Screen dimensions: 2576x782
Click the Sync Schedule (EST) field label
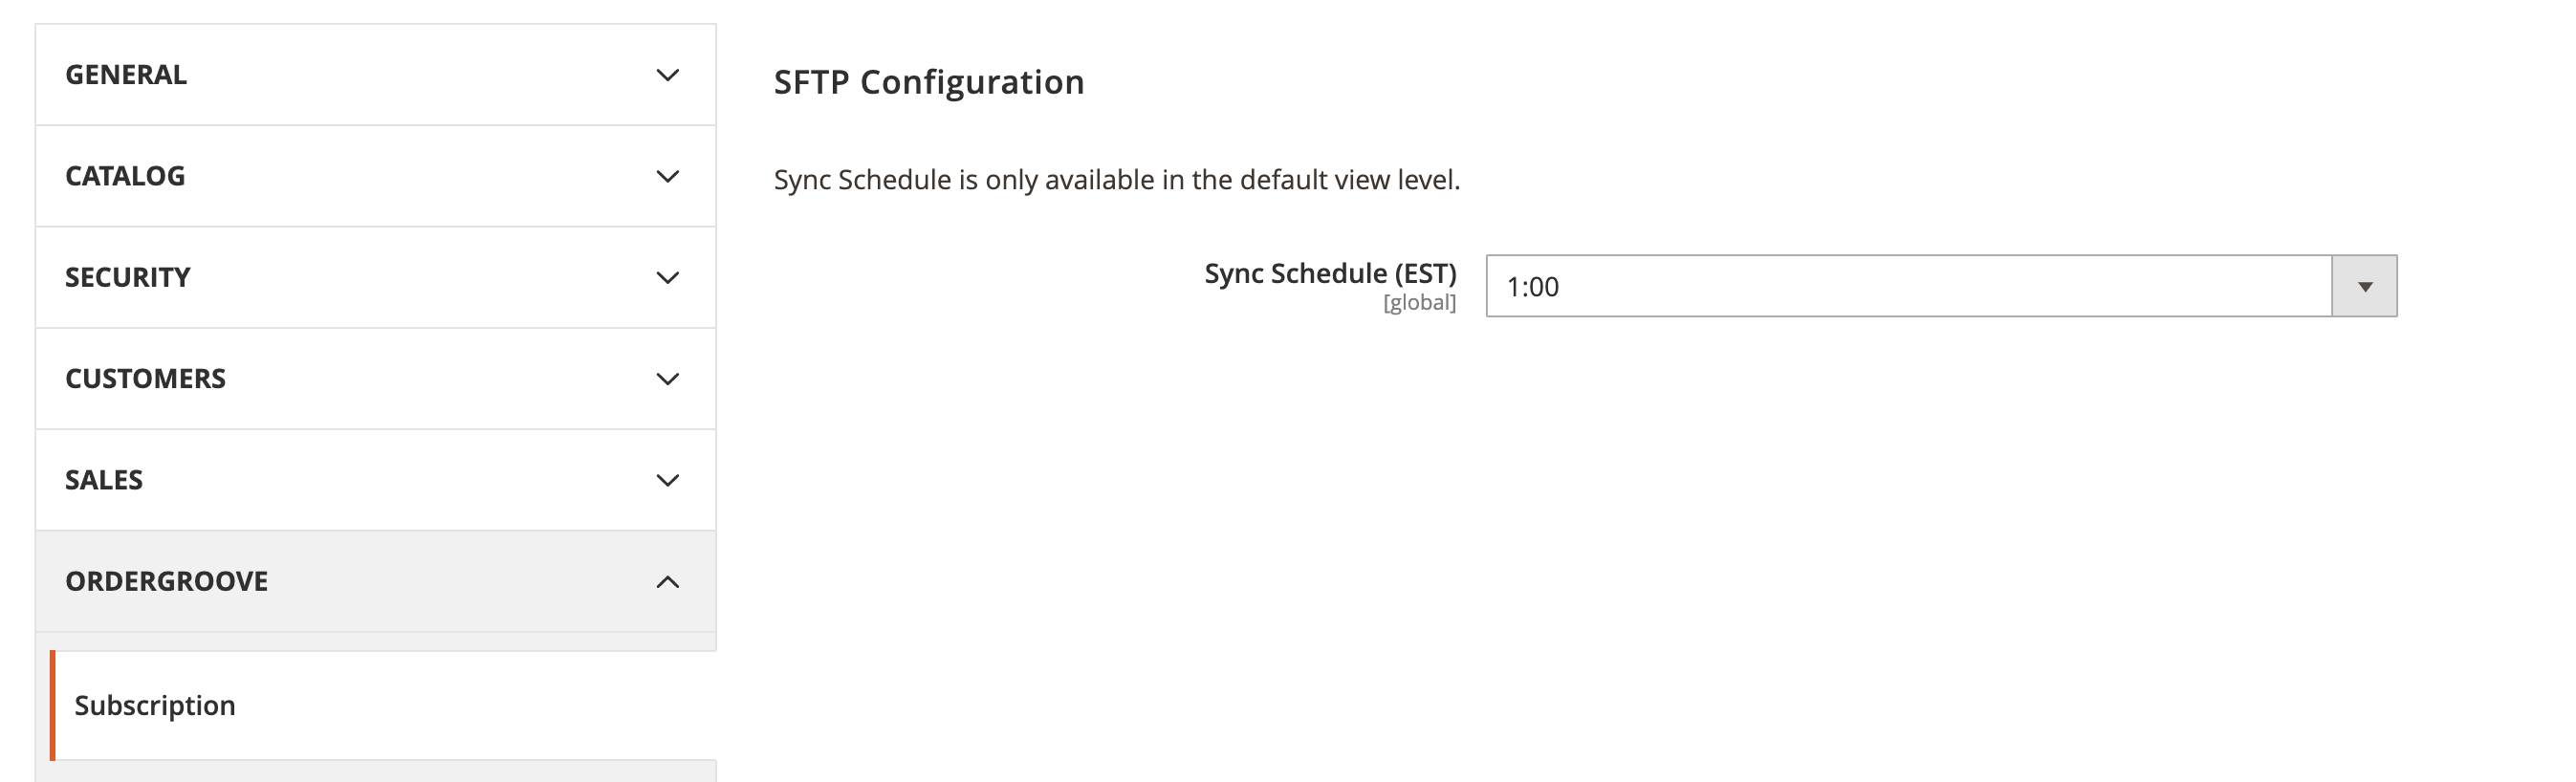[x=1329, y=273]
